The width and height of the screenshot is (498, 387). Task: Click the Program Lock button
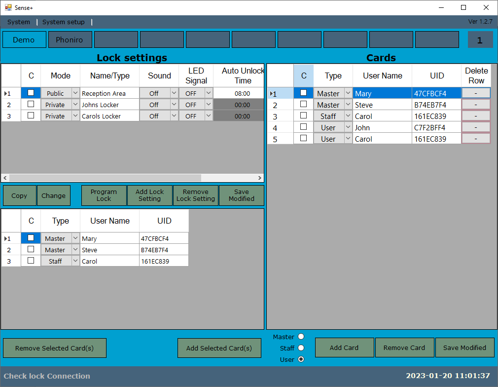[104, 195]
